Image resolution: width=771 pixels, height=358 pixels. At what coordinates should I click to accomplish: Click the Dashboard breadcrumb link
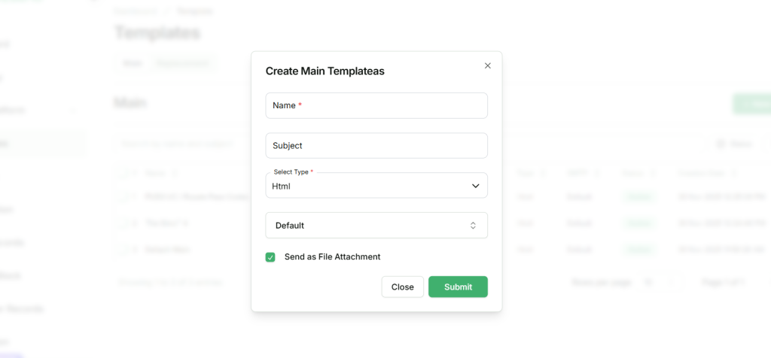click(x=136, y=11)
